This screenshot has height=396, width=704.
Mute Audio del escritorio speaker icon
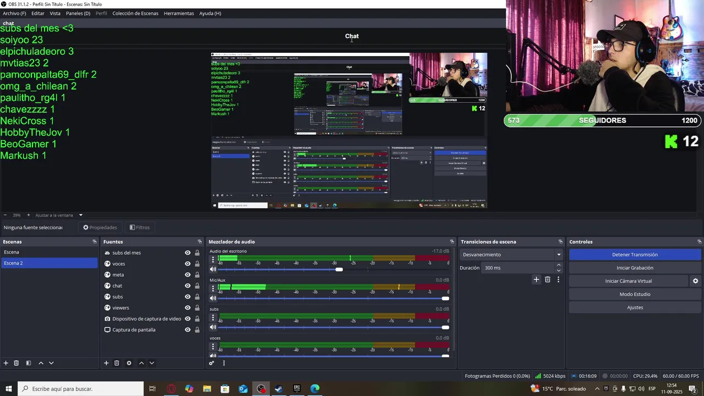213,269
